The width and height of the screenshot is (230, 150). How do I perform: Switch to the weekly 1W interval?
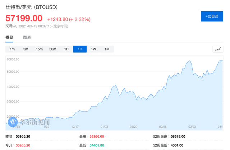93,49
